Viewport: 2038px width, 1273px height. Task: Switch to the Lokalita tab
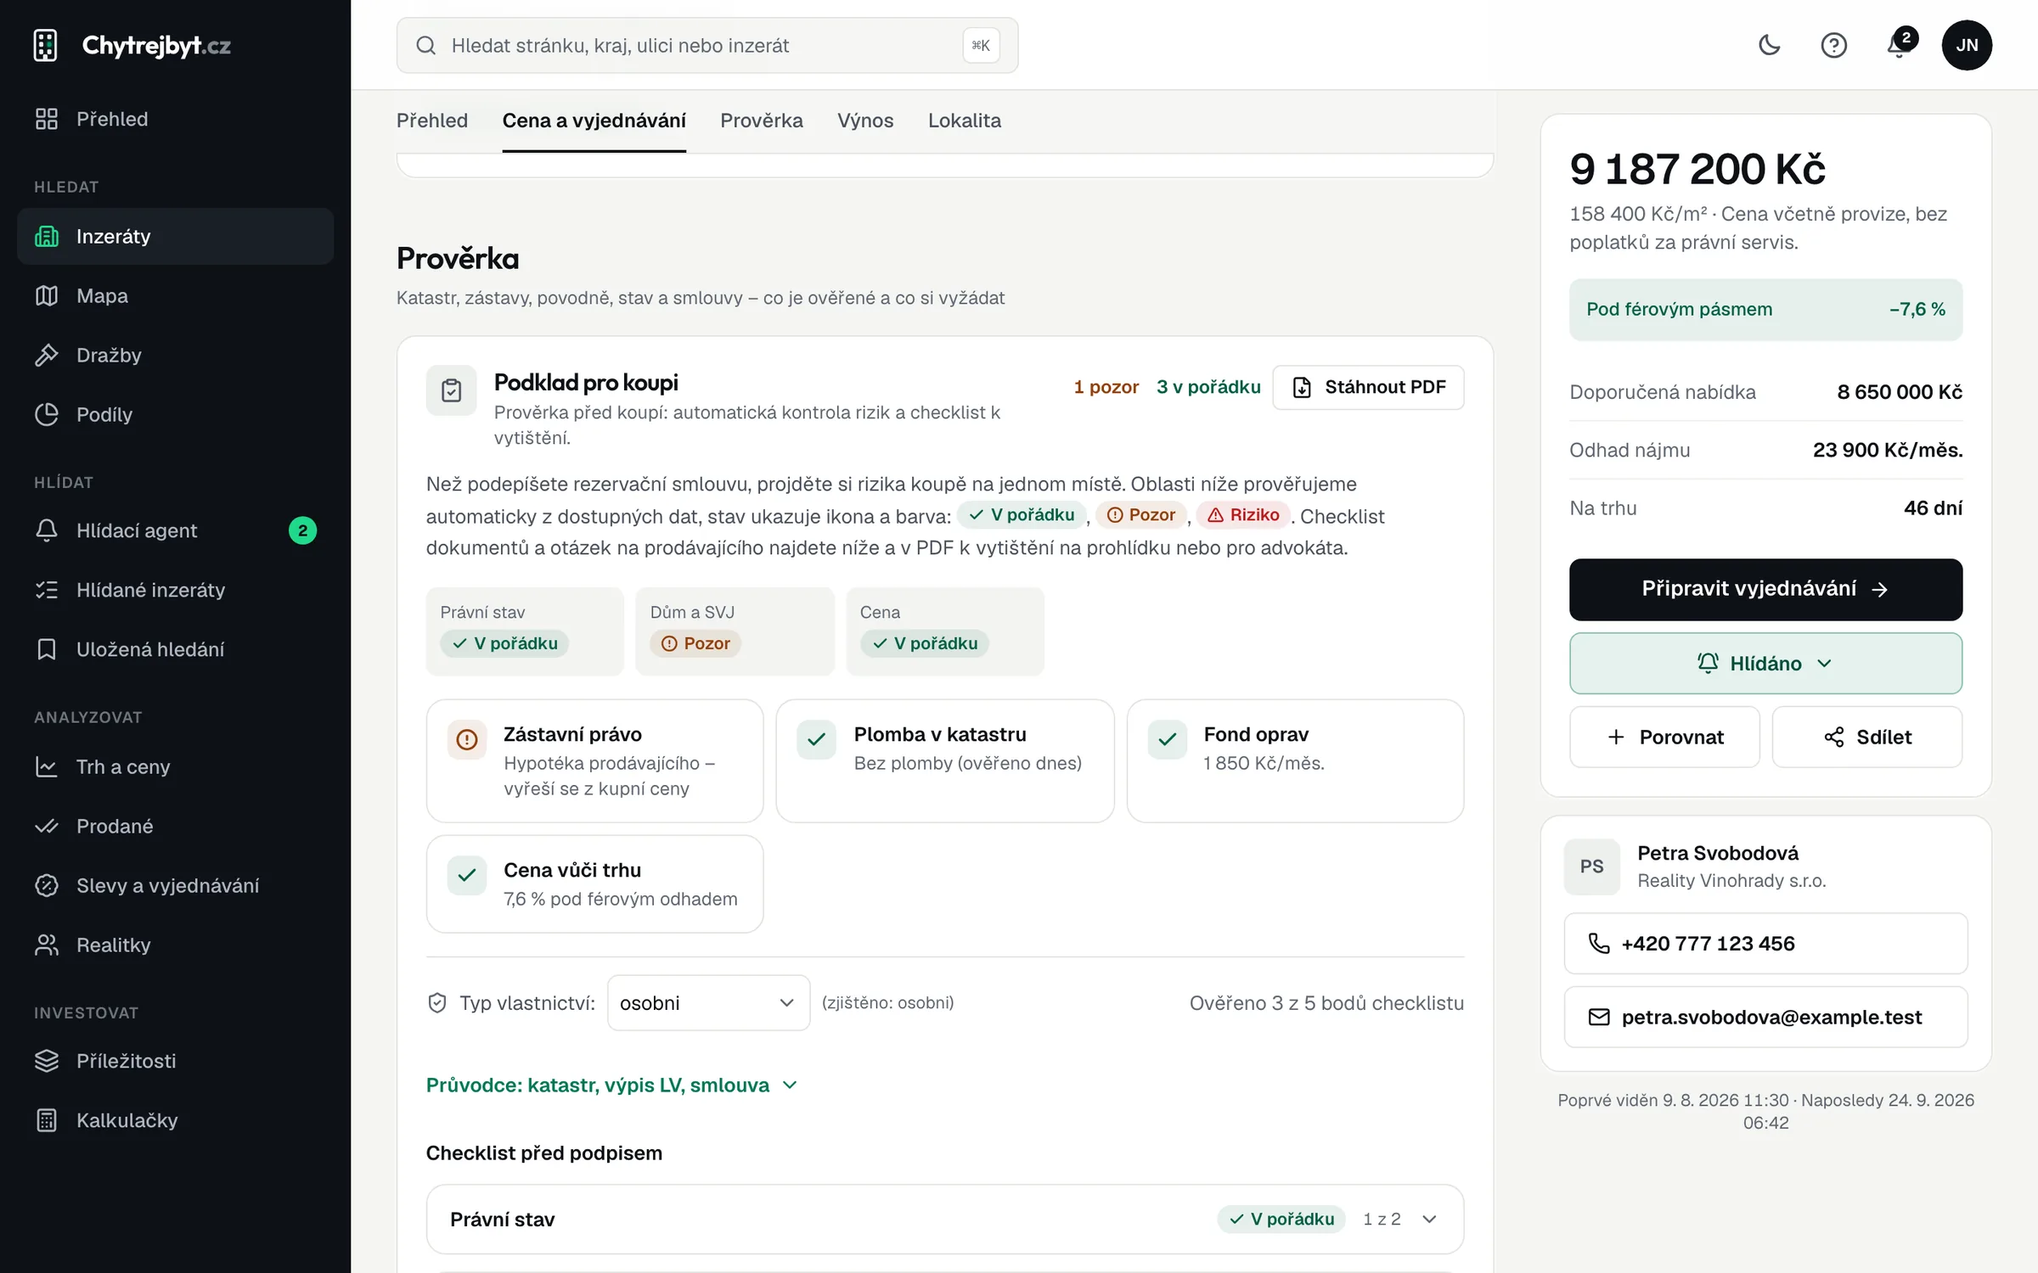coord(965,121)
